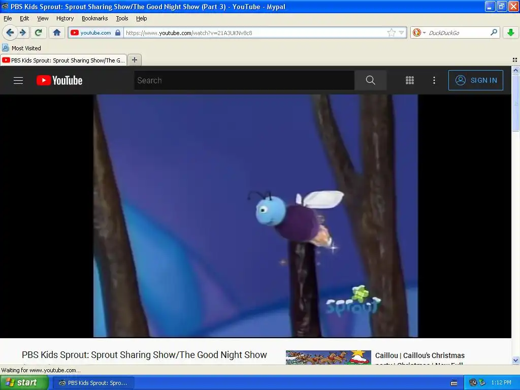Go to the YouTube home logo
Screen dimensions: 520x390
point(59,80)
